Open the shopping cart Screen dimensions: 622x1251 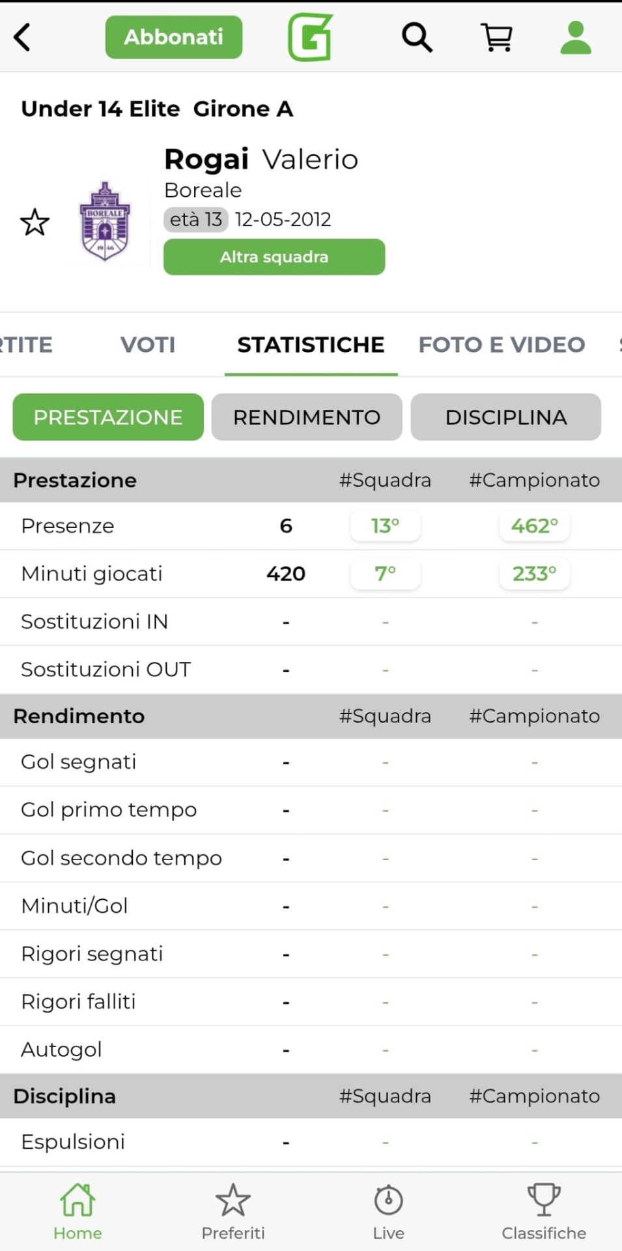click(x=497, y=37)
